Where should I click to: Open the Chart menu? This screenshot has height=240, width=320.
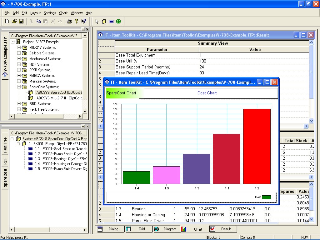pos(63,13)
